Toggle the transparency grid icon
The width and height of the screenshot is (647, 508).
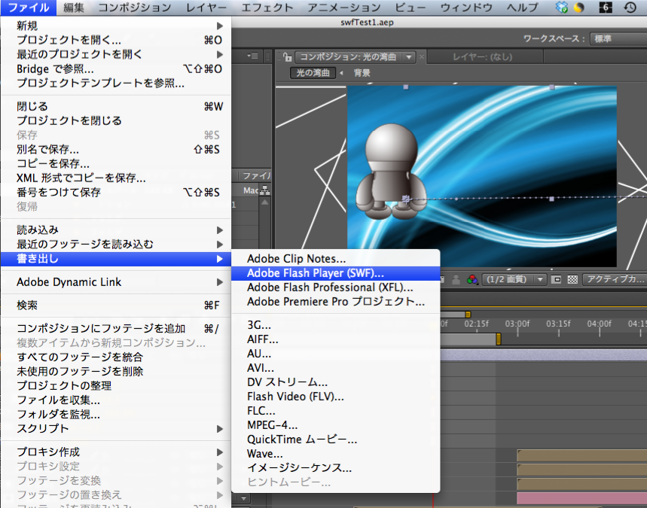pos(572,279)
